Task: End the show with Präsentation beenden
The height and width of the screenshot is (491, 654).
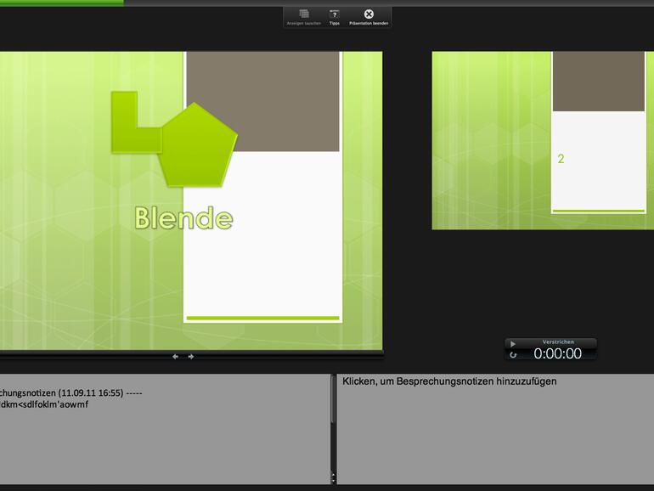Action: (x=369, y=17)
